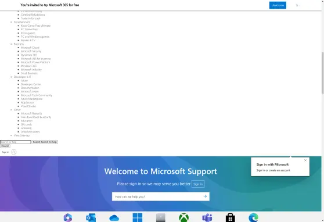The height and width of the screenshot is (222, 324).
Task: Click Sign in button in welcome banner
Action: tap(198, 184)
